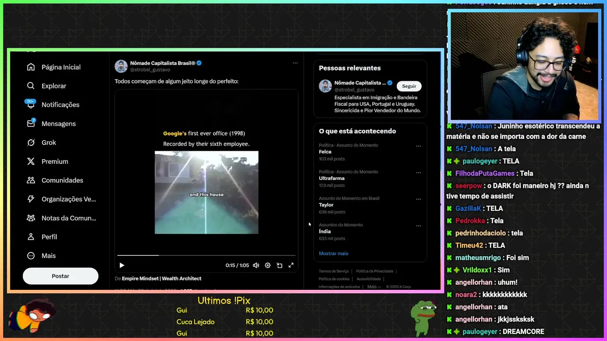This screenshot has height=341, width=607.
Task: Click the Comunidades menu label
Action: pos(63,180)
